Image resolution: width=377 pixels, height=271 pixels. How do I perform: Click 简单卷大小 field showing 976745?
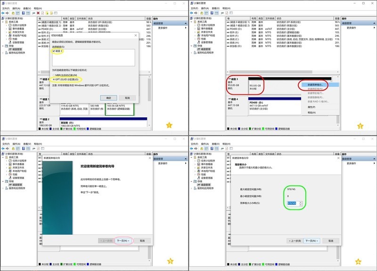click(293, 203)
